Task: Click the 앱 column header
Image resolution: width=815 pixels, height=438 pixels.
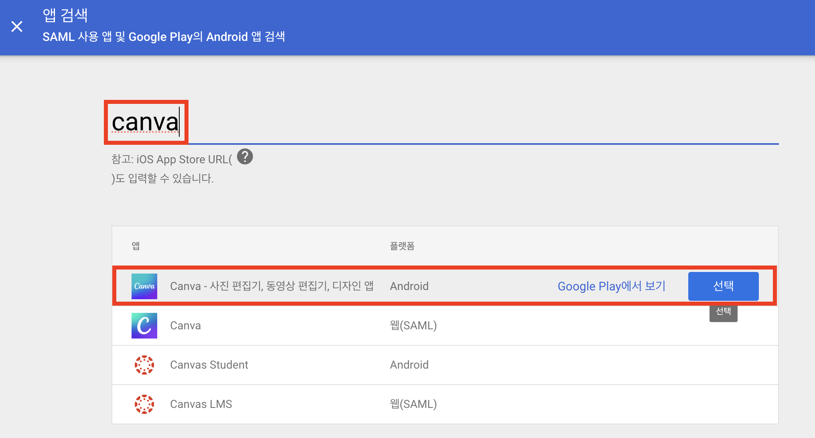Action: click(136, 245)
